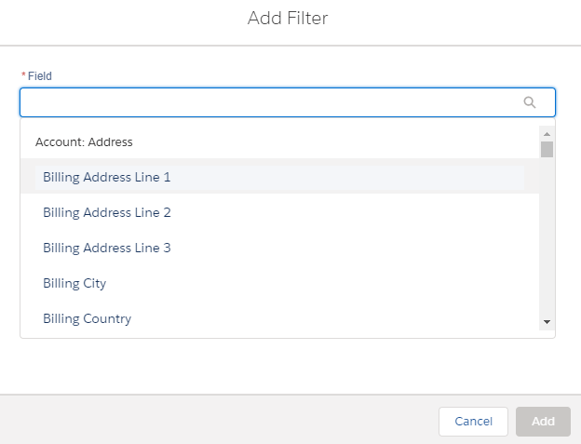This screenshot has width=581, height=444.
Task: Click blank footer area left of Cancel
Action: (220, 422)
